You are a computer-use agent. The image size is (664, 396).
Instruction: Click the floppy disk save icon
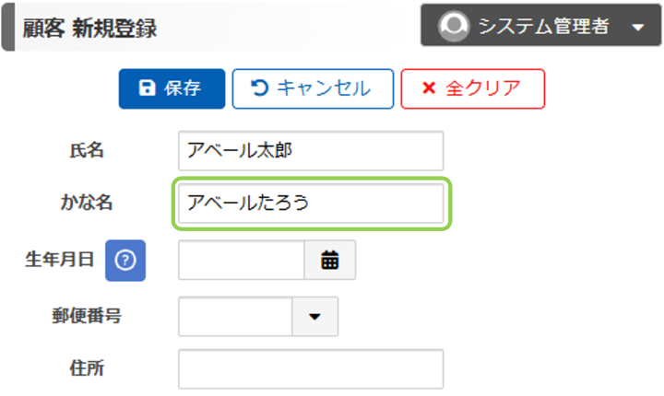(x=147, y=88)
